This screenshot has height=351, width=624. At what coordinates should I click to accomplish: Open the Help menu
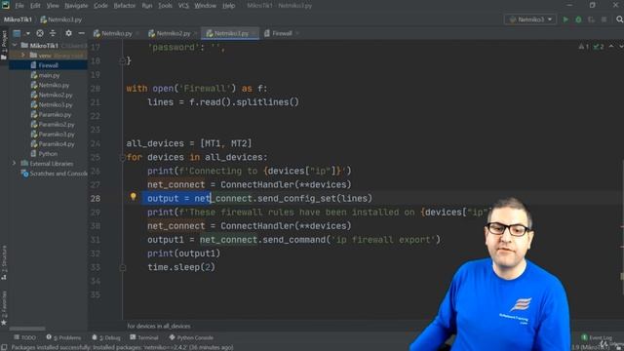pyautogui.click(x=228, y=6)
